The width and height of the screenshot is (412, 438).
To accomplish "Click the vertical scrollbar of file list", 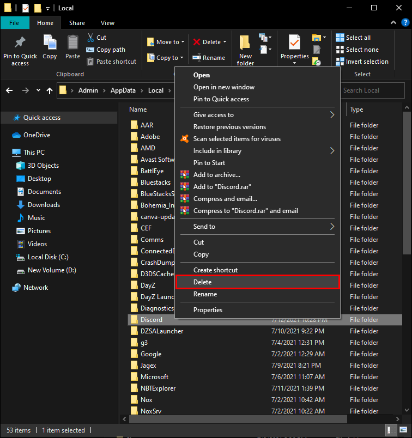I will [x=407, y=183].
